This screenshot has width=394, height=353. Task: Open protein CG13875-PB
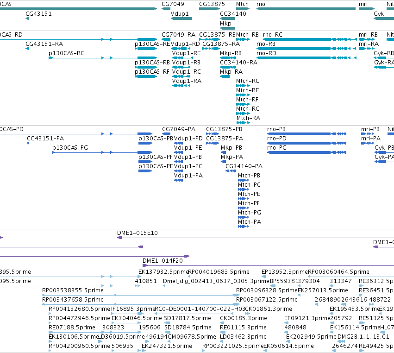pyautogui.click(x=213, y=134)
